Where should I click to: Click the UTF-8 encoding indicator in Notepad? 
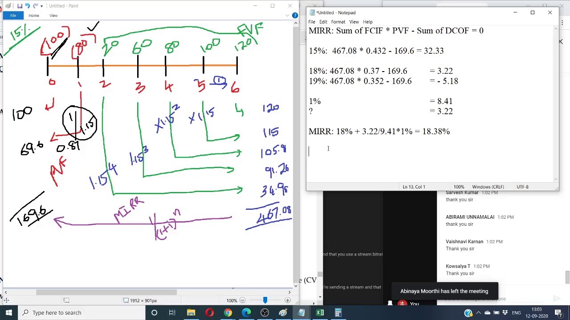[522, 187]
